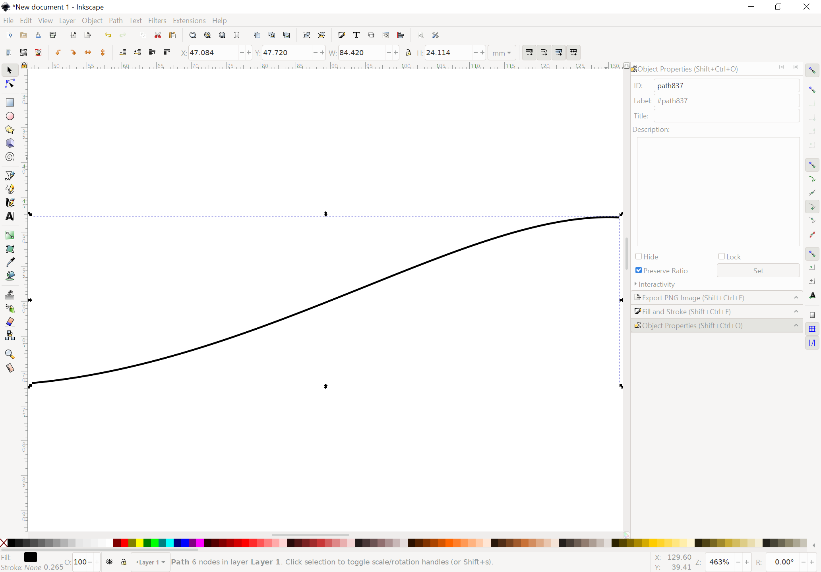Expand the Interactivity section
This screenshot has height=572, width=821.
click(654, 284)
